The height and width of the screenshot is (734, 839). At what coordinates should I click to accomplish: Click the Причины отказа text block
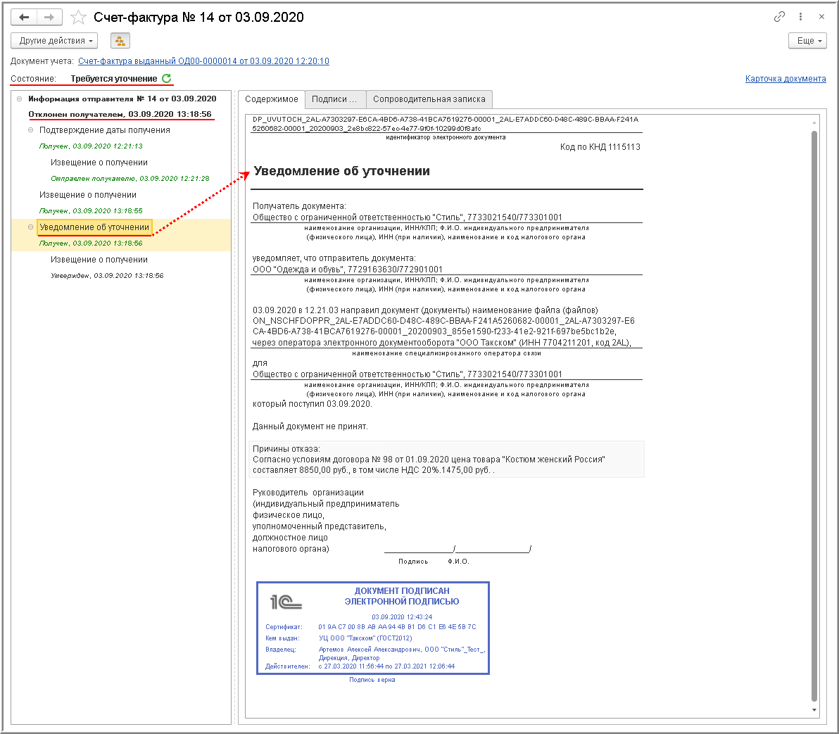[446, 460]
